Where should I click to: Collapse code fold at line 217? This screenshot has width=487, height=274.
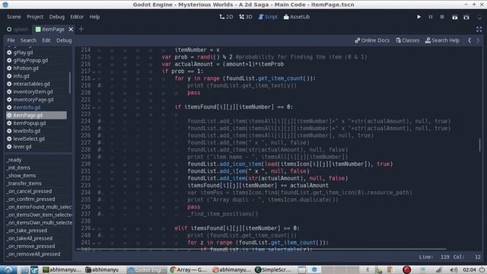click(94, 72)
